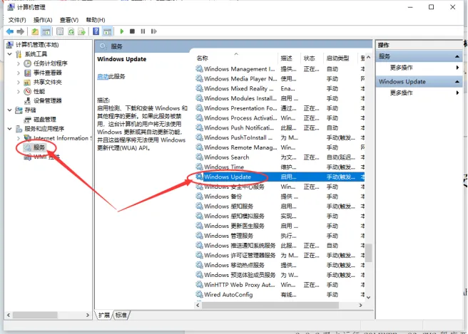Open the 帮助(H) menu
This screenshot has width=468, height=334.
pyautogui.click(x=95, y=20)
